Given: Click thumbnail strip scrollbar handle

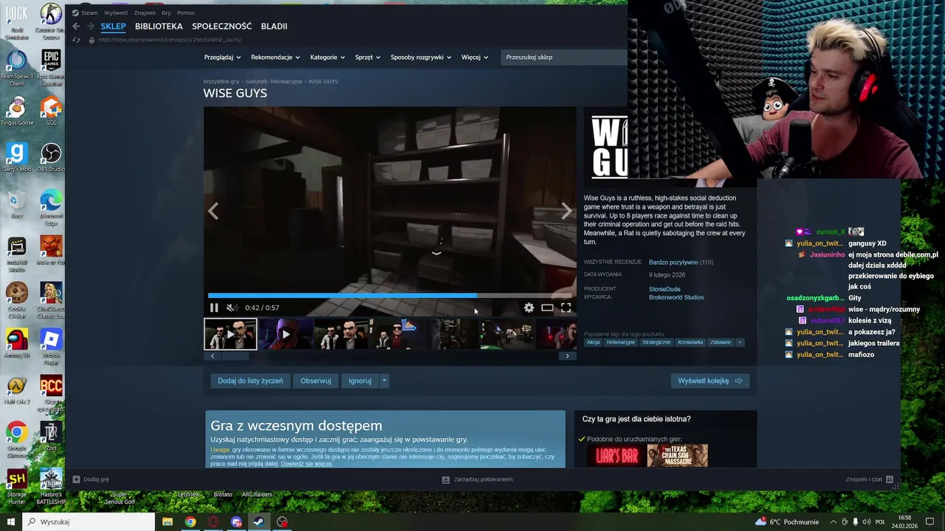Looking at the screenshot, I should click(236, 355).
